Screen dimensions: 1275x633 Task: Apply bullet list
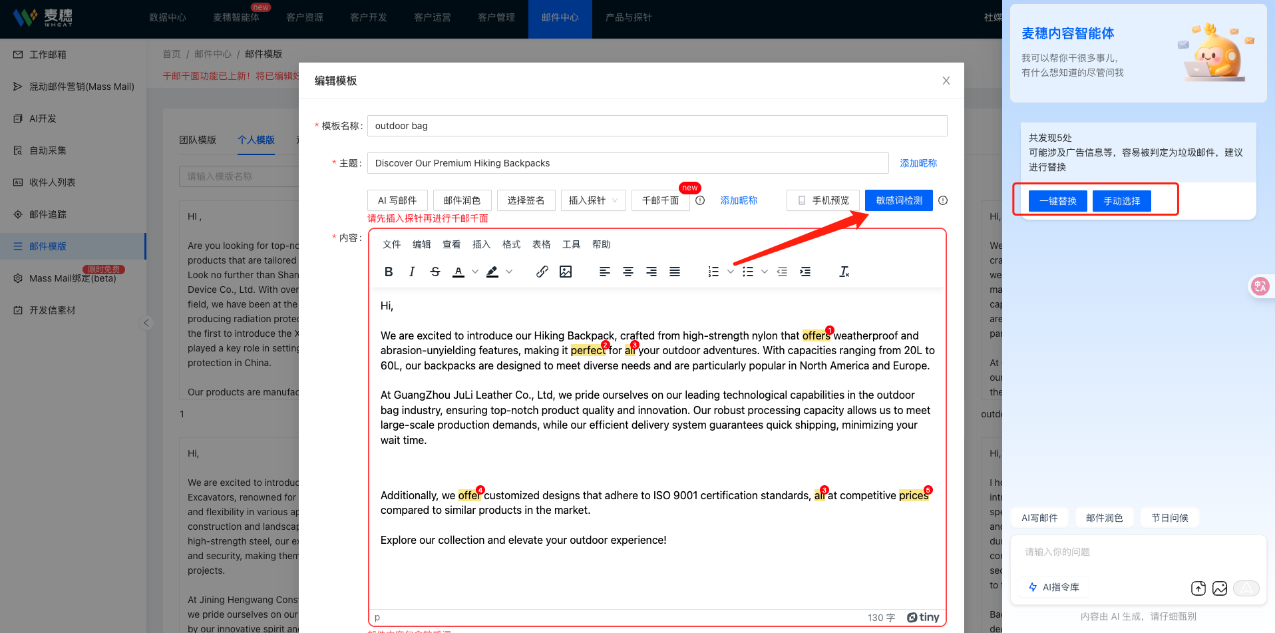748,272
